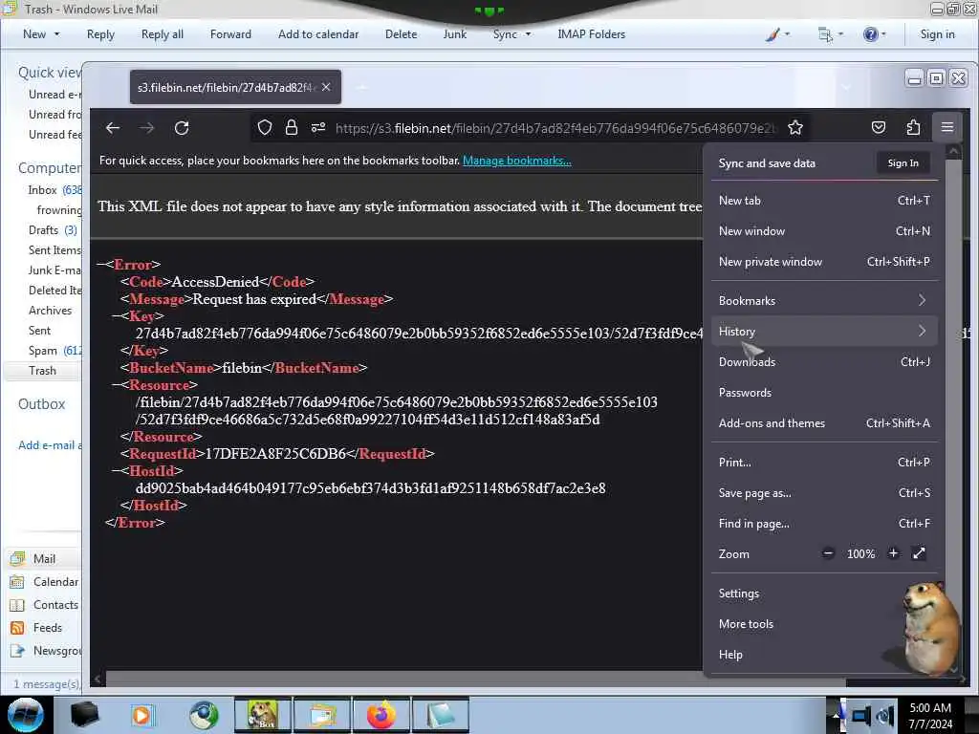979x734 pixels.
Task: Click the Windows Start orb
Action: (x=26, y=715)
